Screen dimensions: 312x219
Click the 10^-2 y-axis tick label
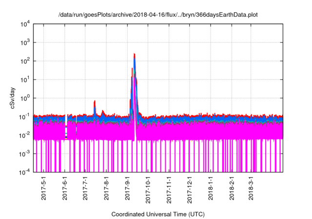point(24,135)
